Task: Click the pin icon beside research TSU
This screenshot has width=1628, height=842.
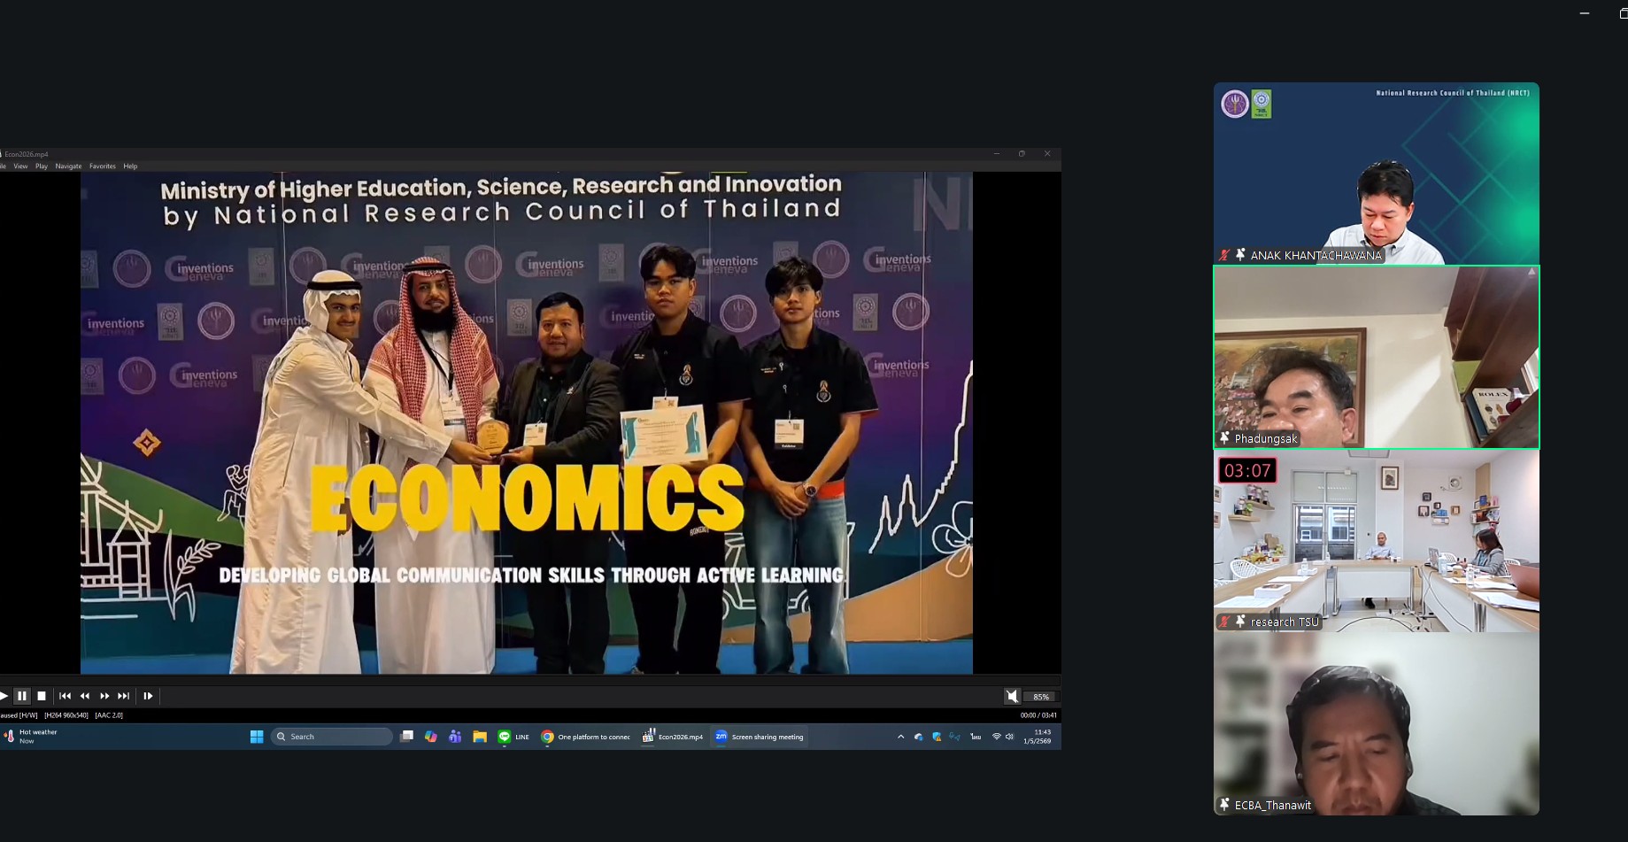Action: tap(1240, 622)
